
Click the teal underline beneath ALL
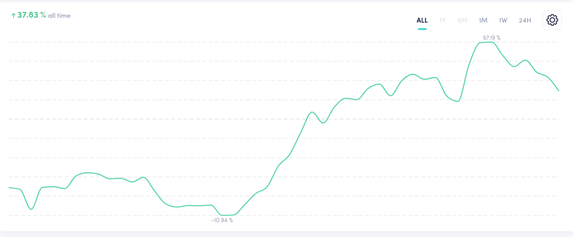pyautogui.click(x=422, y=29)
